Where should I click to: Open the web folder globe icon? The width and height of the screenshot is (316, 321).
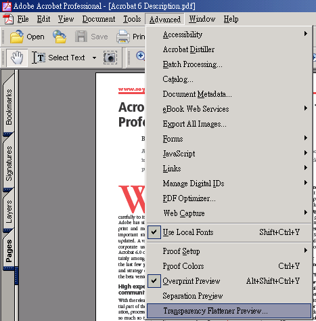(60, 37)
